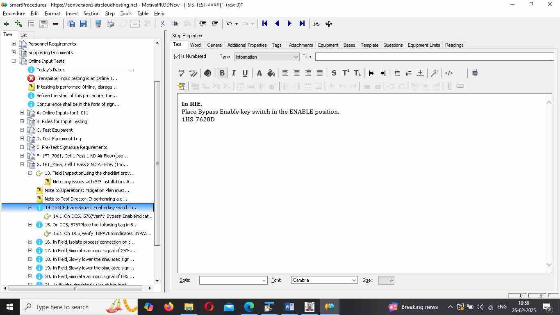This screenshot has width=560, height=315.
Task: Select Note to Operations: Mitigation Plan item
Action: tap(87, 190)
